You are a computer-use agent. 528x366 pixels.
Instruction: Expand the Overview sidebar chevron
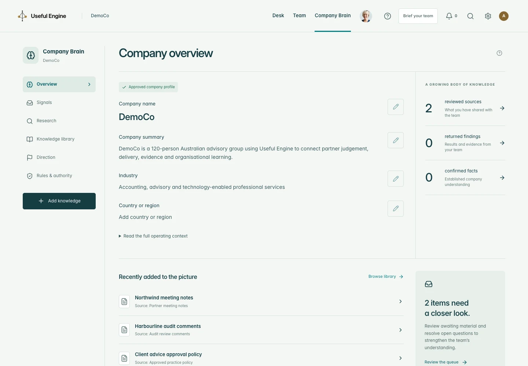click(x=89, y=84)
